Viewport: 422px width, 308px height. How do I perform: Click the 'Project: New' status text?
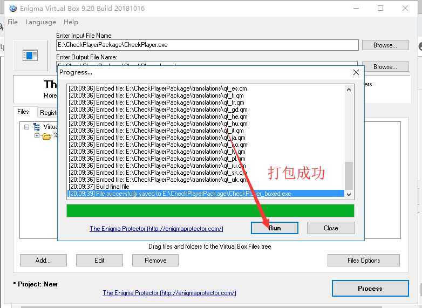(35, 284)
